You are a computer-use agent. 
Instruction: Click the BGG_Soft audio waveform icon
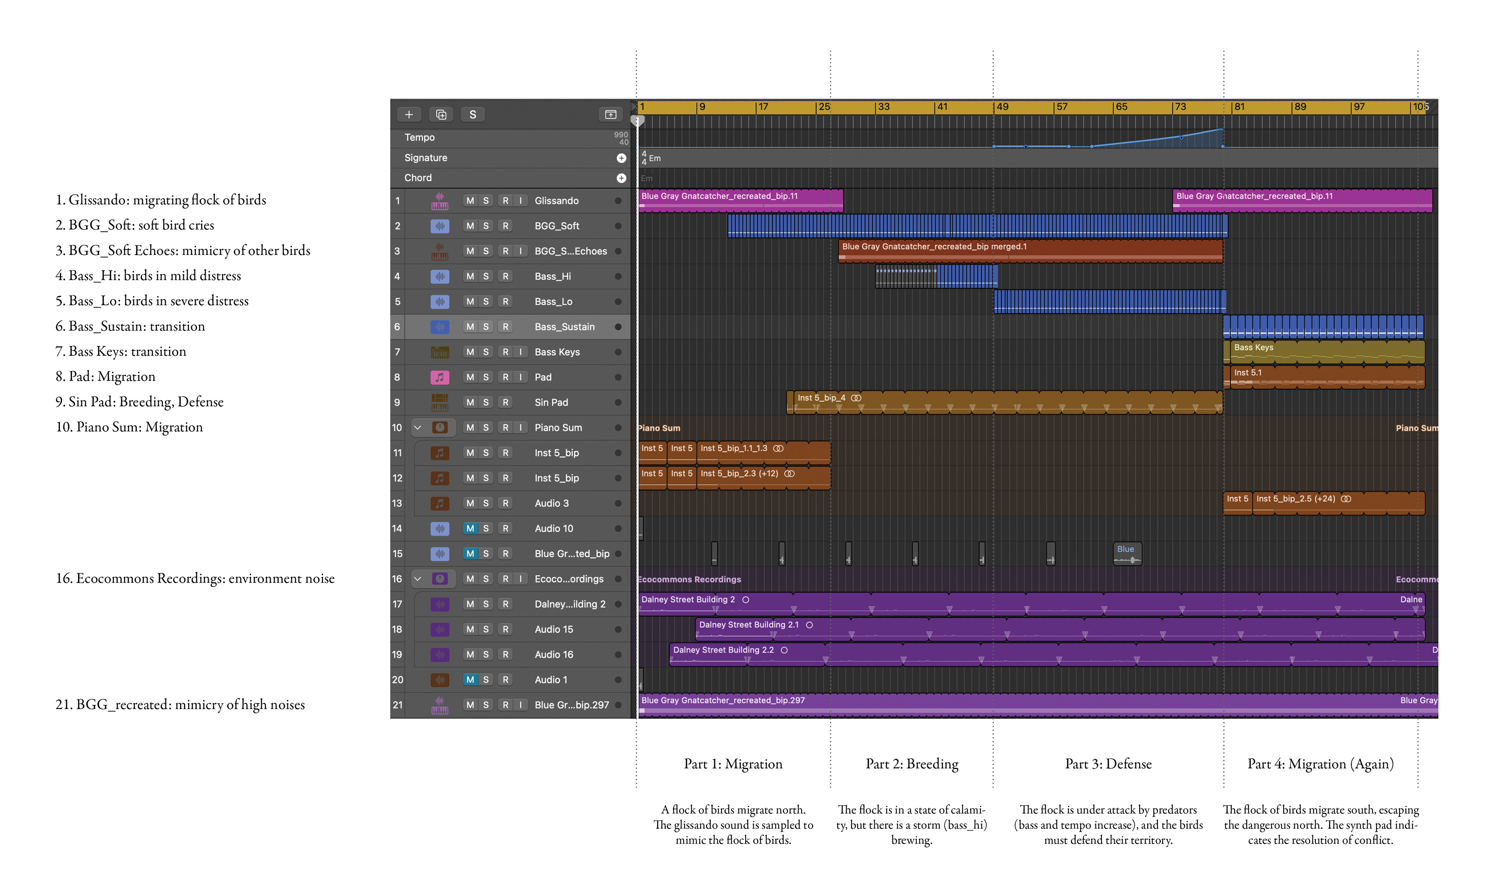(x=439, y=226)
